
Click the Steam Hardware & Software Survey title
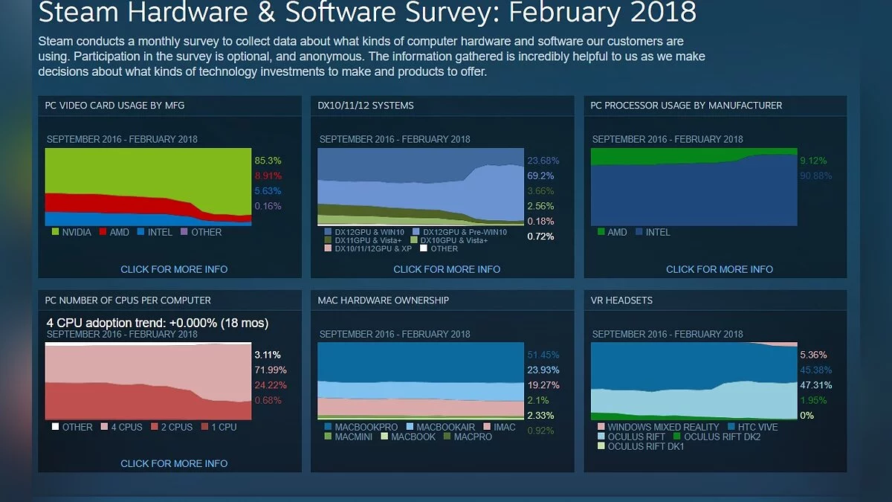click(368, 13)
